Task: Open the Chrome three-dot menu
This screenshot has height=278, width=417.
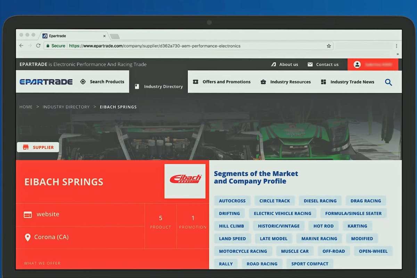Action: pyautogui.click(x=396, y=46)
